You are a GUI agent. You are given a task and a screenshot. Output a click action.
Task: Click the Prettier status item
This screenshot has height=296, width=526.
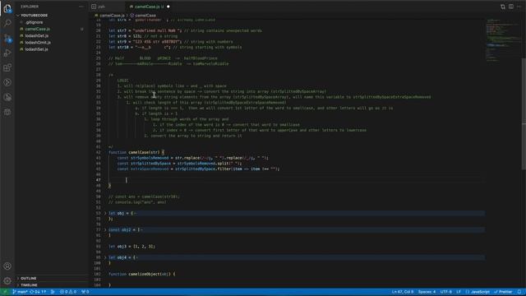[x=503, y=292]
